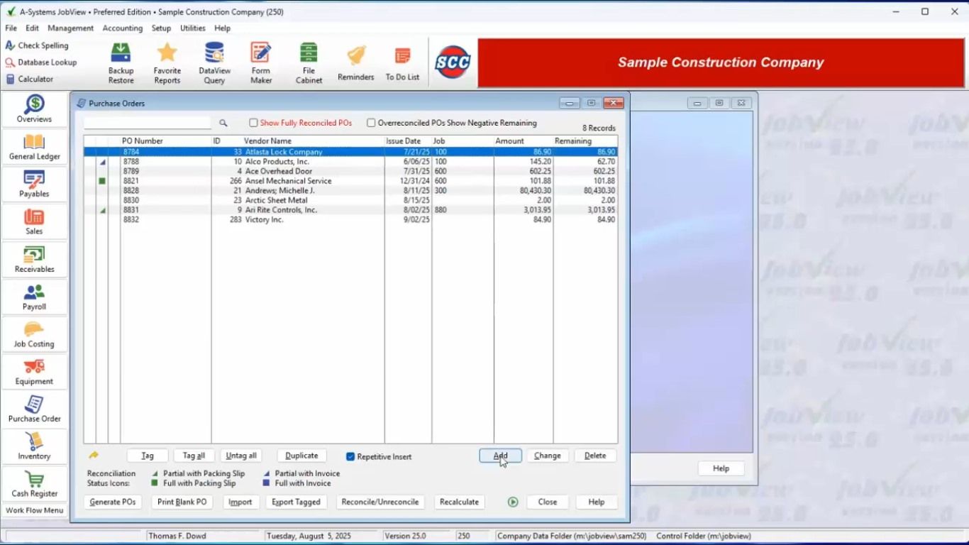Open the Calculator
This screenshot has width=969, height=545.
[x=30, y=79]
